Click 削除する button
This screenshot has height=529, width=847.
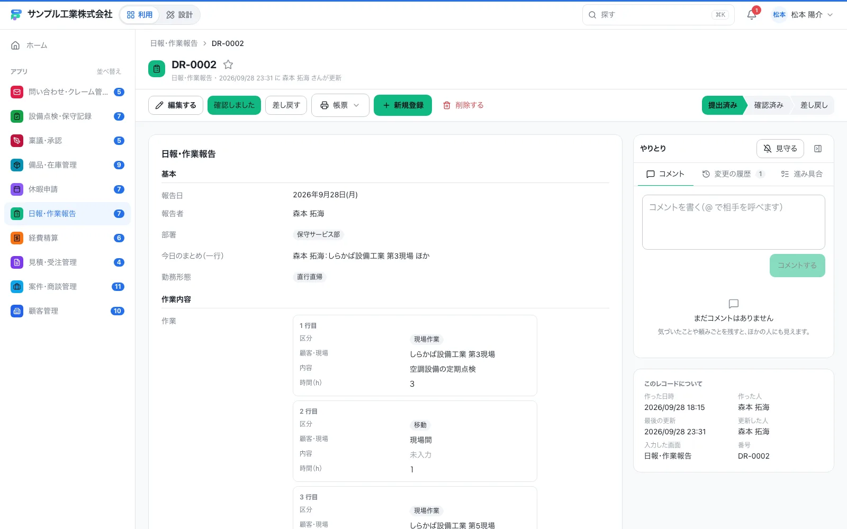463,105
